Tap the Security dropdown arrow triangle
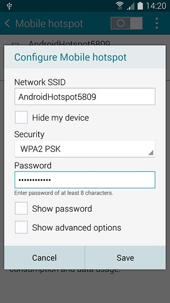 coord(151,152)
